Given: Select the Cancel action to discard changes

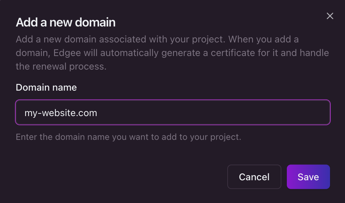Looking at the screenshot, I should coord(254,177).
